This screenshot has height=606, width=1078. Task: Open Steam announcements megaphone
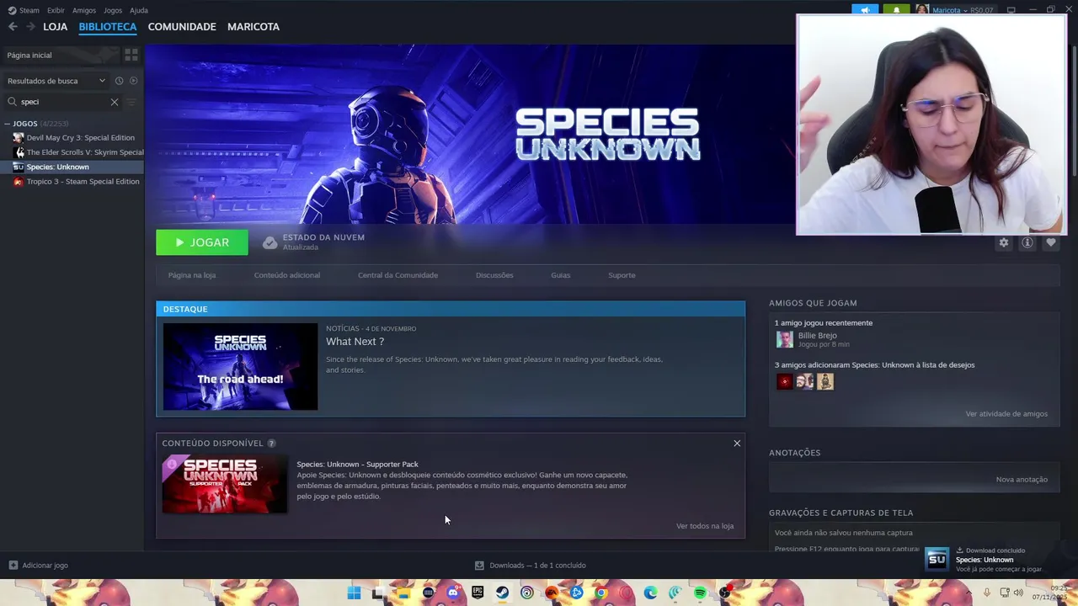(865, 10)
